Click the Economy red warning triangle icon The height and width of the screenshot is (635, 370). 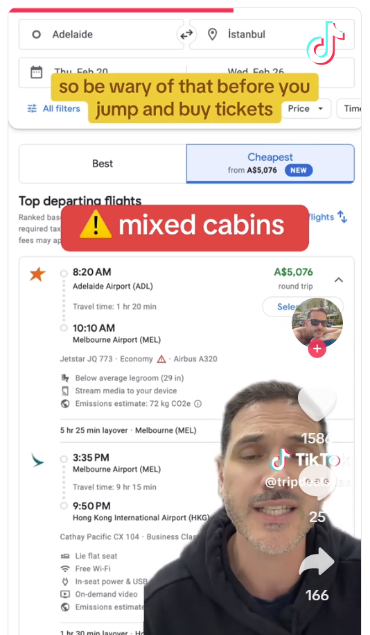click(x=161, y=359)
